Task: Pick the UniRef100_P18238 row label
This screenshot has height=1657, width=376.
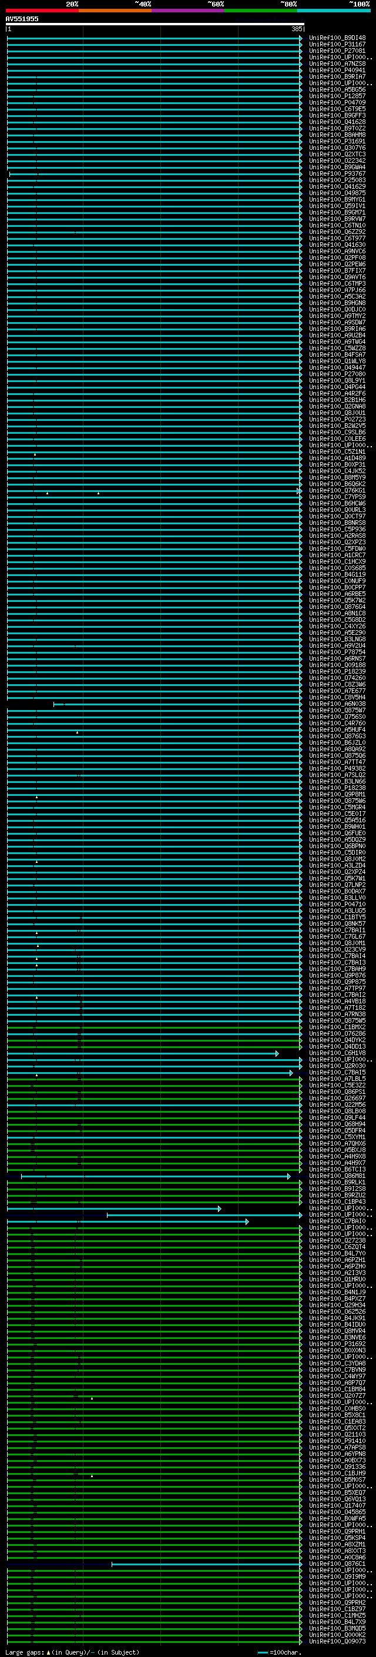Action: (x=337, y=788)
